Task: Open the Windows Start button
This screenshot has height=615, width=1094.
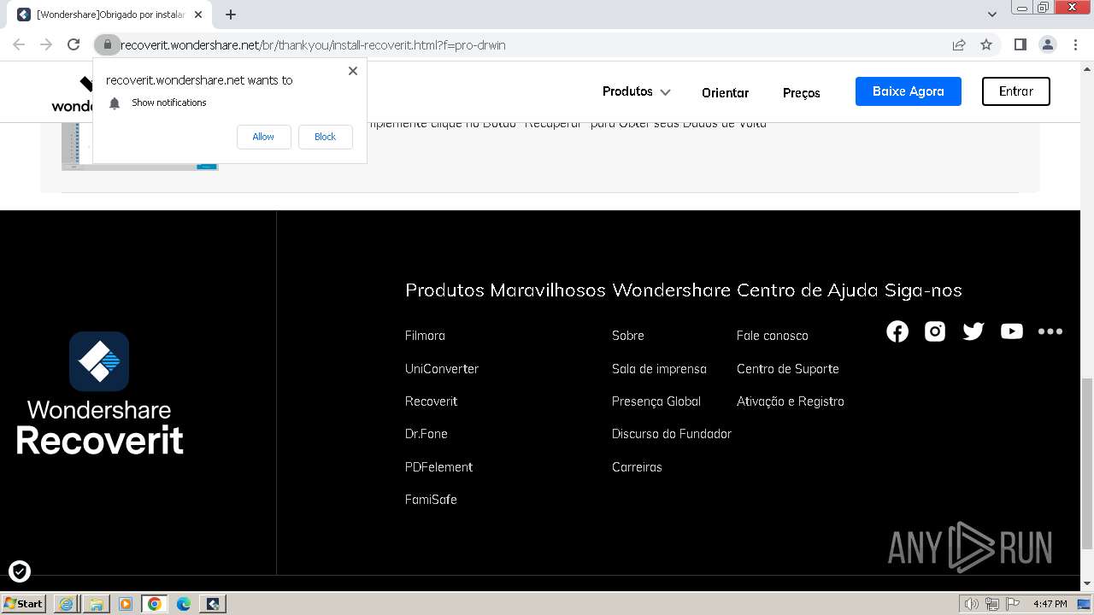Action: tap(24, 604)
